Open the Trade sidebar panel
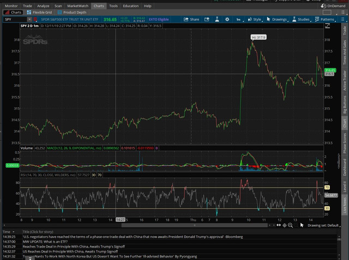This screenshot has height=260, width=349. [345, 30]
